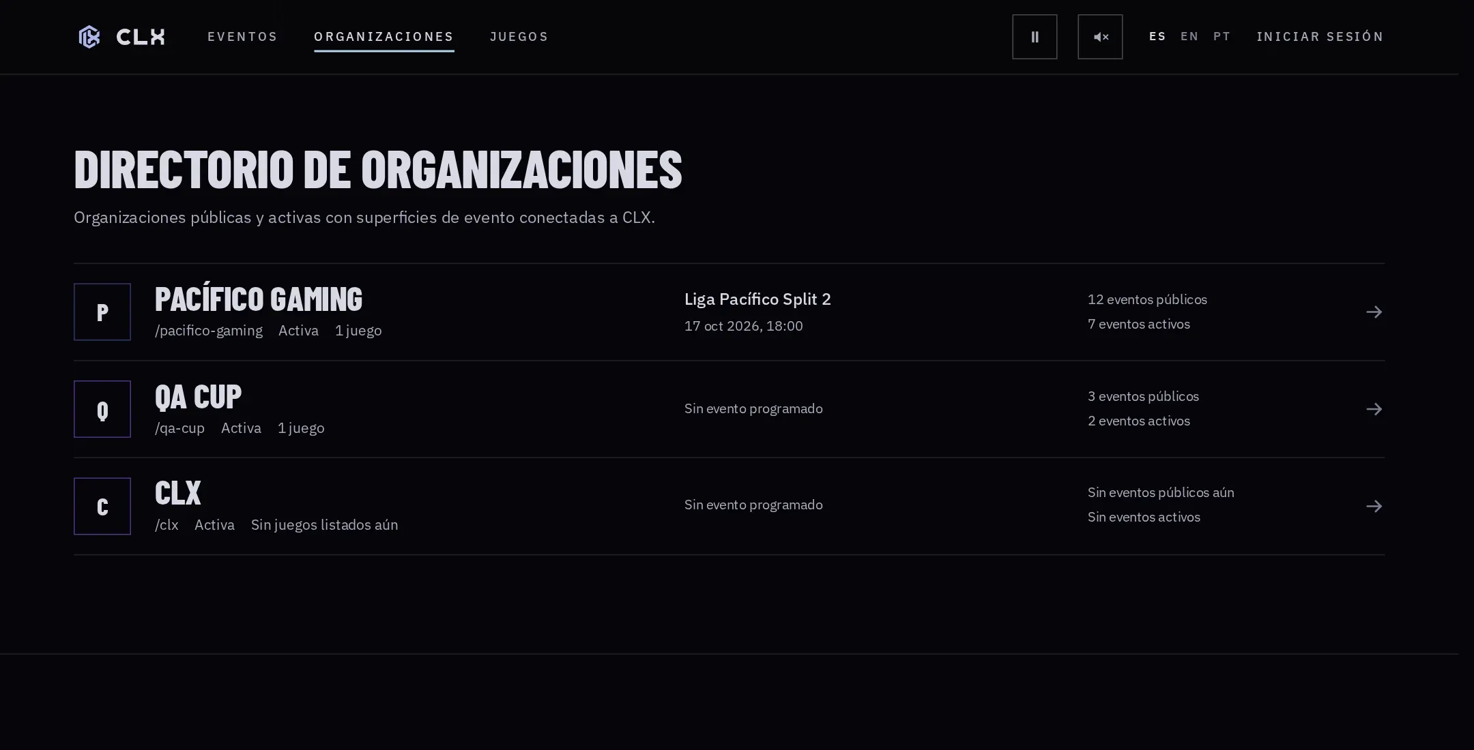Click '2 eventos activos' text
The image size is (1474, 750).
[1139, 421]
